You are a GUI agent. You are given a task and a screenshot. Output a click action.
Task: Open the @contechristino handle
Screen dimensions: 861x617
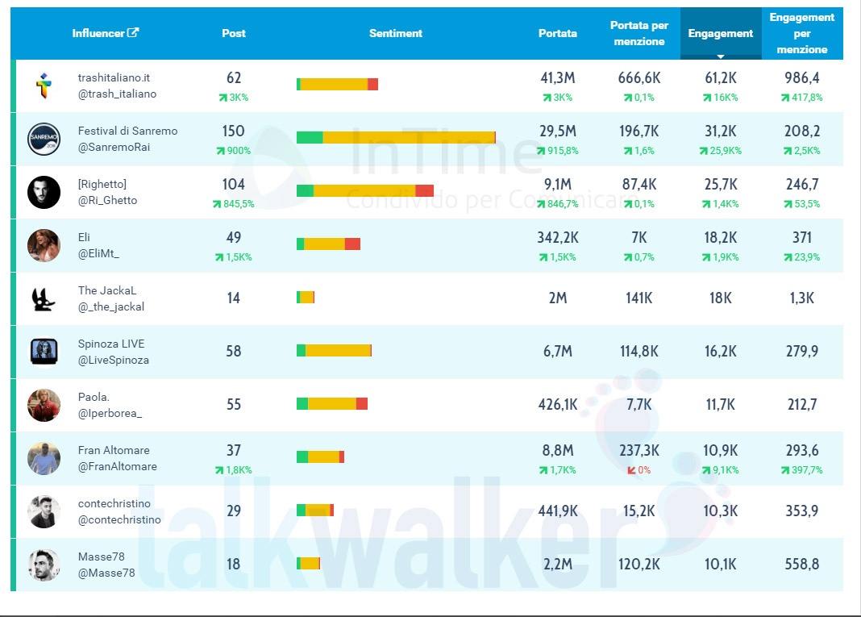(x=119, y=519)
